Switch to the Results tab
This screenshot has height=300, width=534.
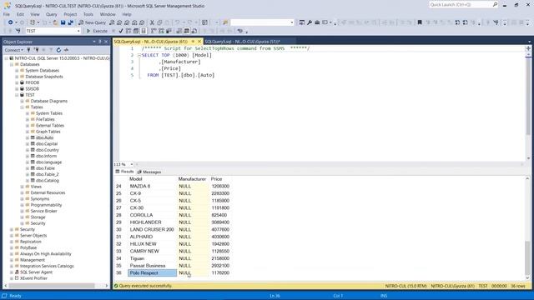coord(124,172)
